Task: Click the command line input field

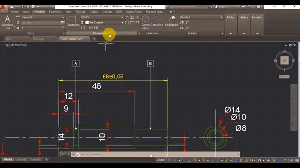Action: tap(155, 154)
